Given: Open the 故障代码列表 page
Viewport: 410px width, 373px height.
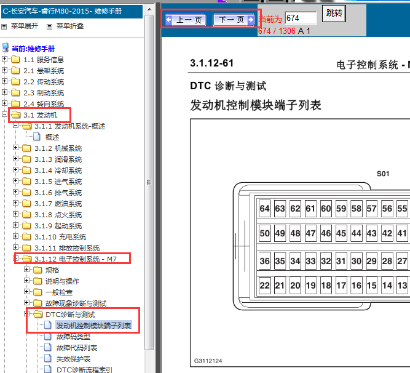Looking at the screenshot, I should pyautogui.click(x=77, y=348).
